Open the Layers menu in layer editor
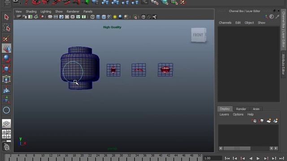The height and width of the screenshot is (161, 287). coord(224,114)
